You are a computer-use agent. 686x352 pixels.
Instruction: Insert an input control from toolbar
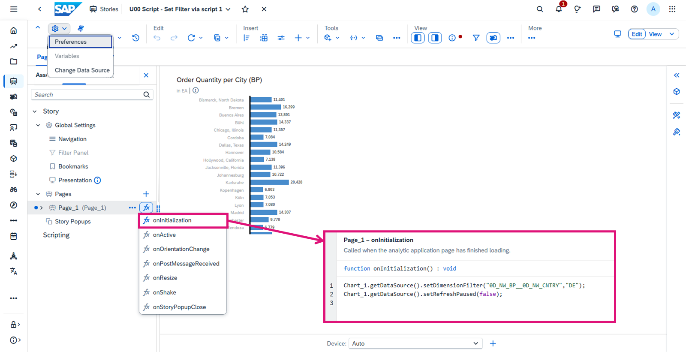click(x=281, y=38)
